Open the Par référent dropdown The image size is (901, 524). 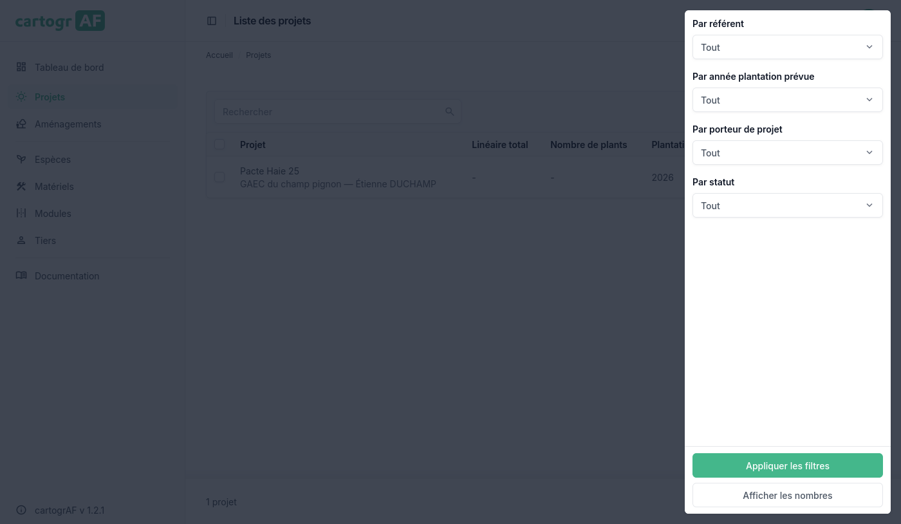pyautogui.click(x=787, y=47)
